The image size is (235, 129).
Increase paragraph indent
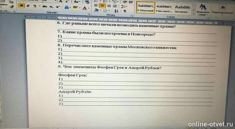click(x=131, y=2)
